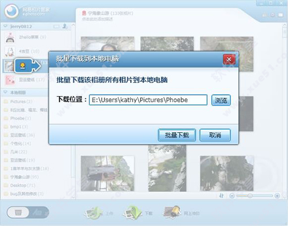Select the Desktop local folder

click(x=20, y=185)
